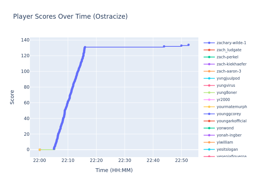Toggle yesitslogan series in legend
Image resolution: width=262 pixels, height=187 pixels.
click(x=227, y=150)
